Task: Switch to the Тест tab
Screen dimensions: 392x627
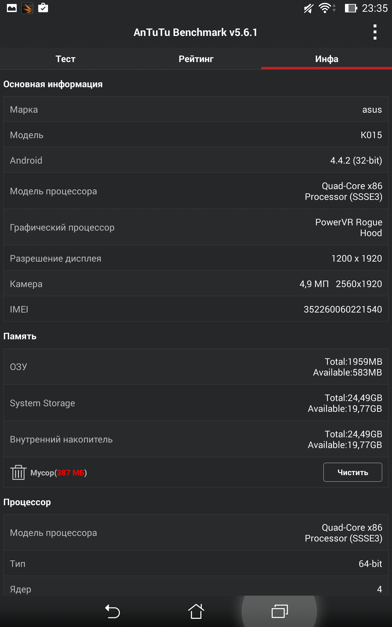Action: [x=65, y=59]
